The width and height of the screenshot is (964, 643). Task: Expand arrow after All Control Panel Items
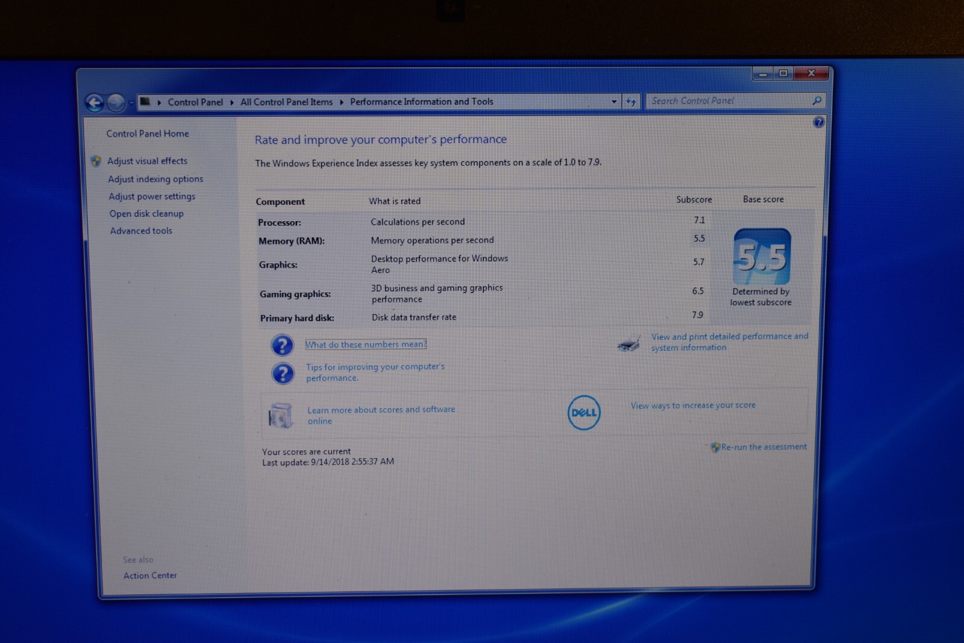tap(342, 102)
